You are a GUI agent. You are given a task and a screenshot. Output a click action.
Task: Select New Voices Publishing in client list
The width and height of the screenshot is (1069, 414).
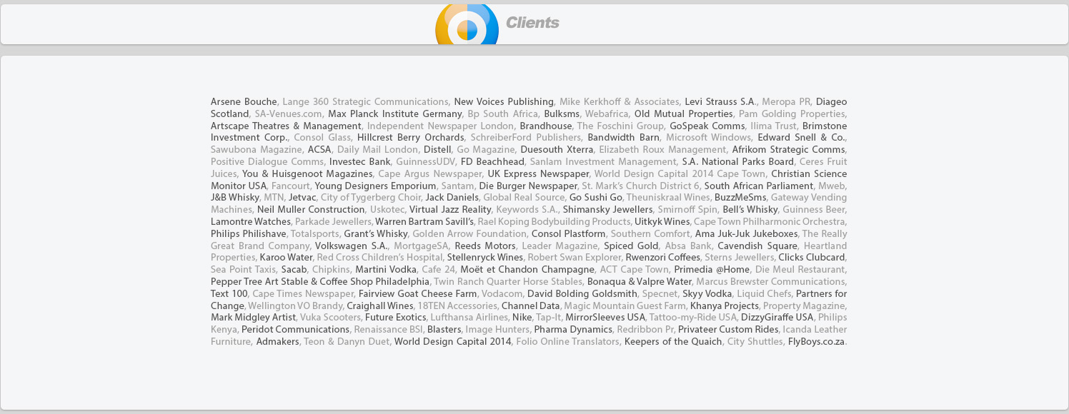pos(503,102)
